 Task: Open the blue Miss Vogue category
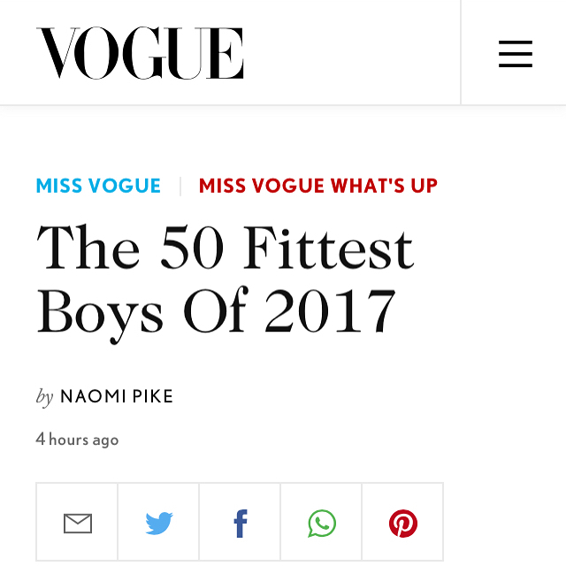pyautogui.click(x=98, y=186)
